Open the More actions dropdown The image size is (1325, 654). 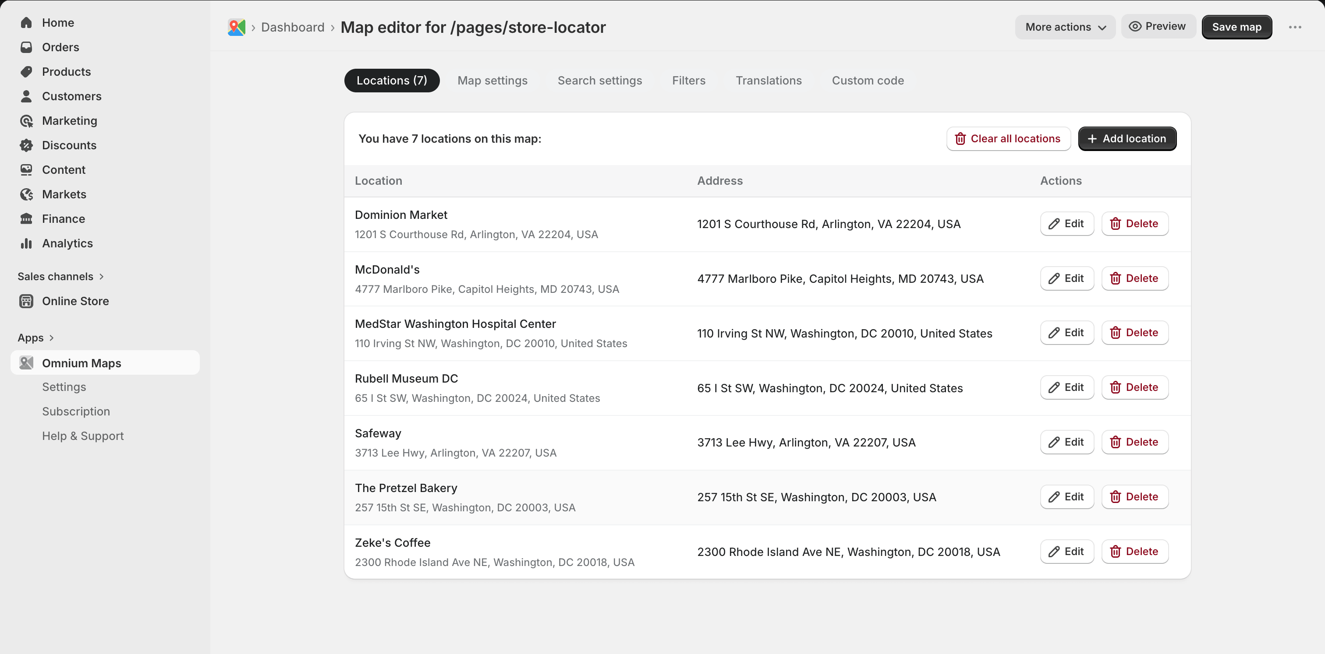click(x=1065, y=27)
